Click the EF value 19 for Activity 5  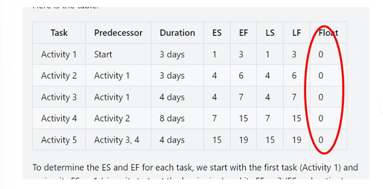coord(243,140)
